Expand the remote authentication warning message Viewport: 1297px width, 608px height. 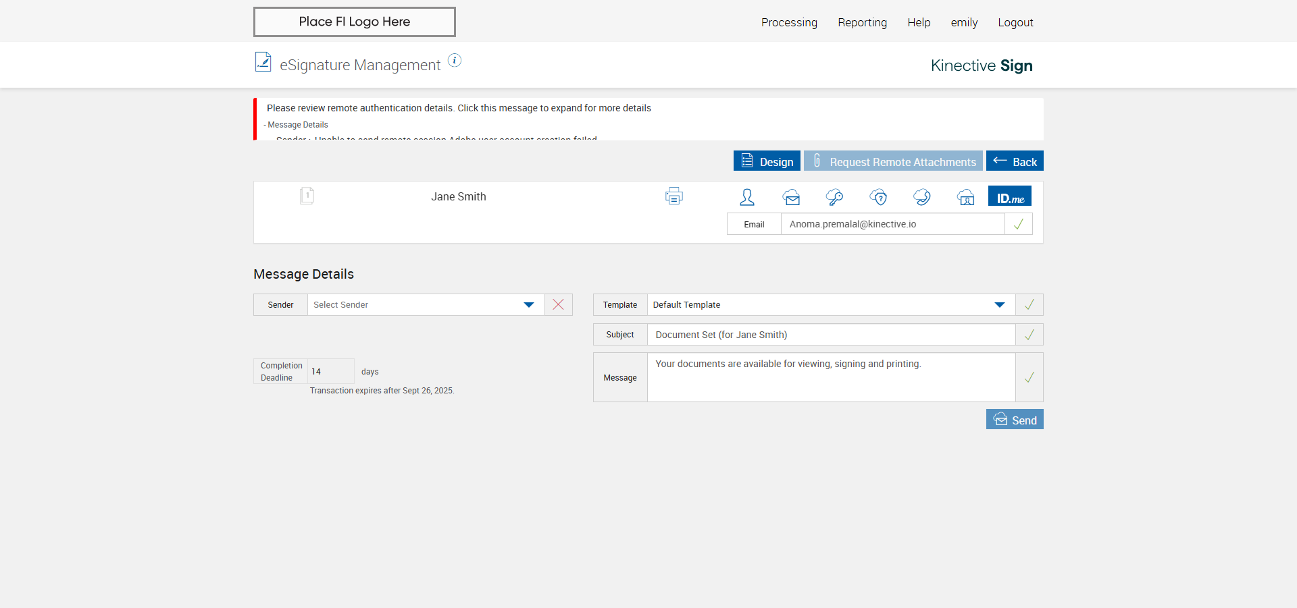[x=459, y=108]
